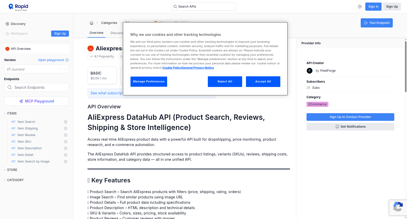Select the Item Search by Image endpoint
Image resolution: width=407 pixels, height=219 pixels.
tap(34, 162)
